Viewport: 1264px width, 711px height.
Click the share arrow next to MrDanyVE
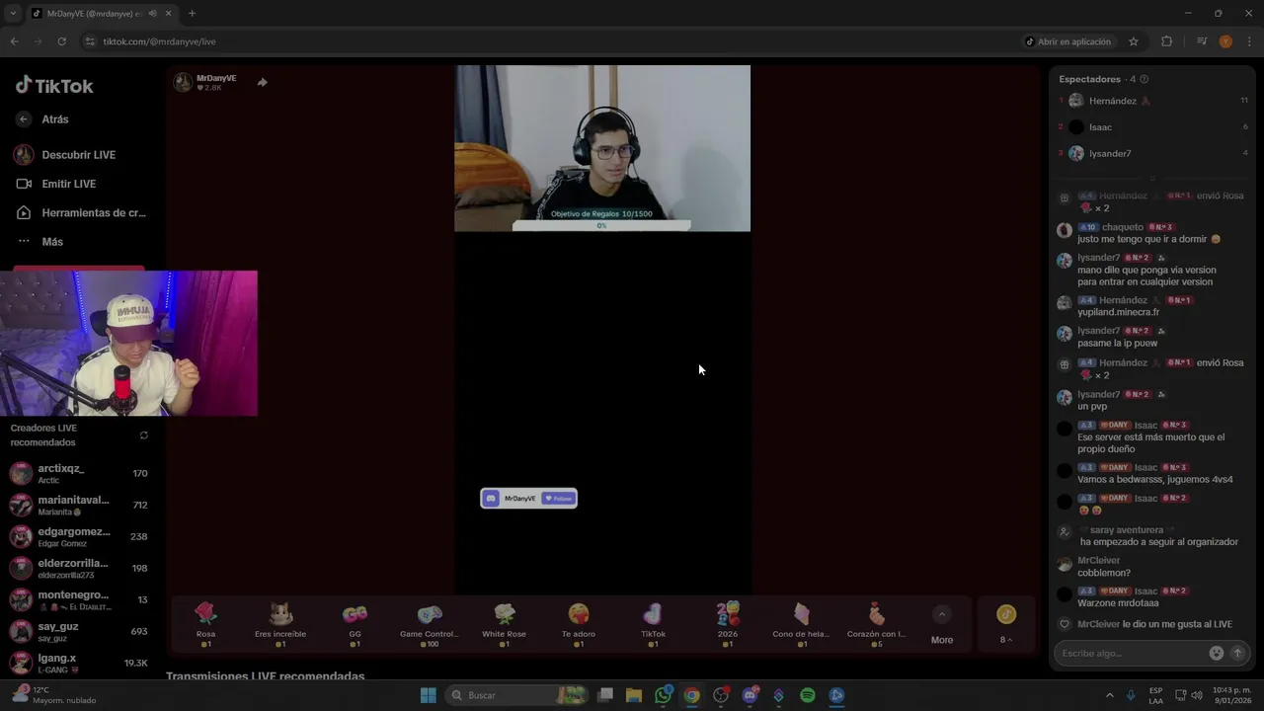click(x=262, y=82)
